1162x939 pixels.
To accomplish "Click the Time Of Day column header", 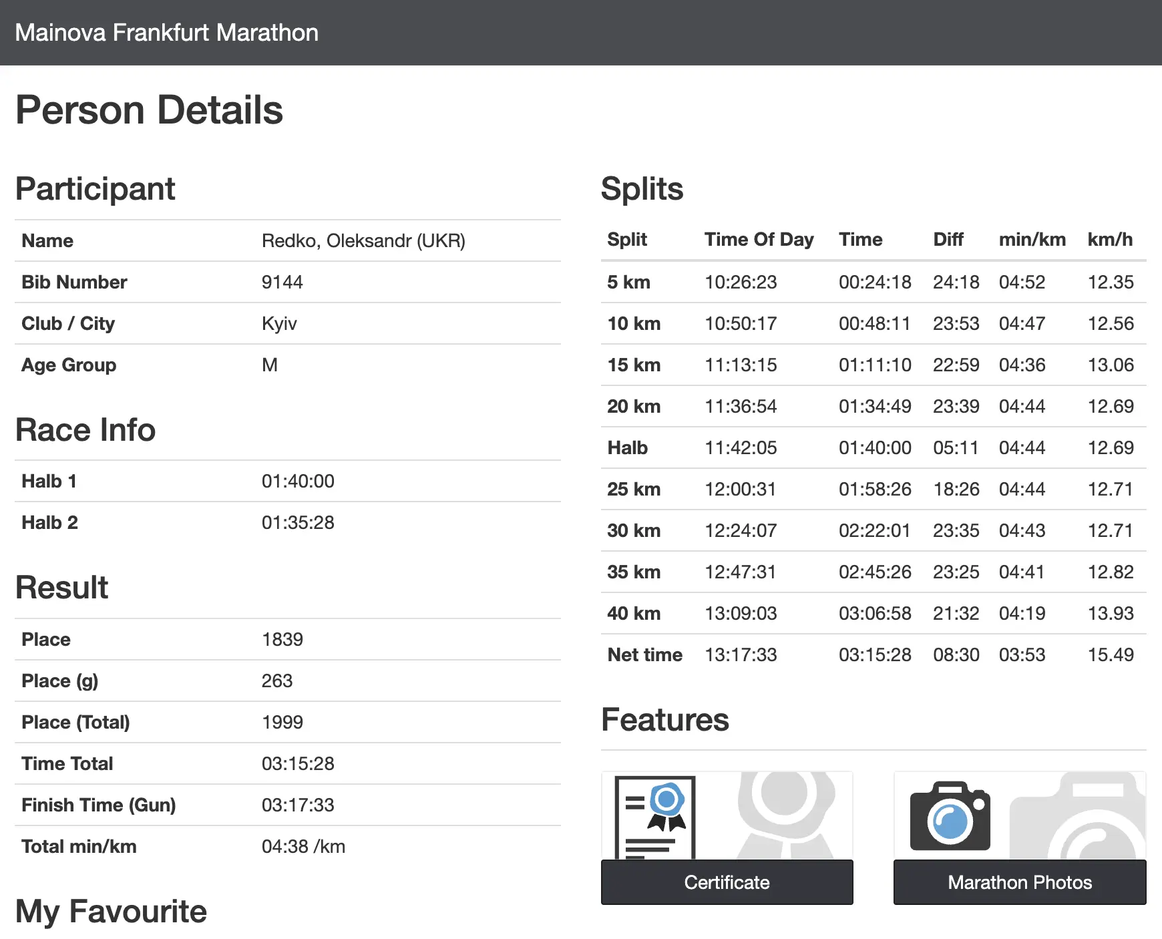I will point(759,239).
